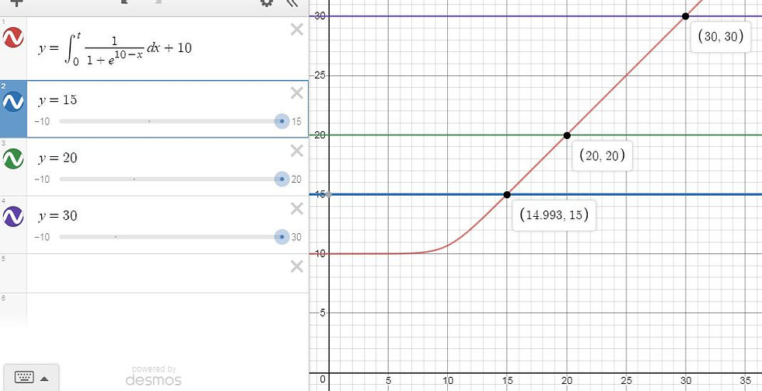Click the gray drag point on y-axis at 15
Screen dimensions: 762x391
pyautogui.click(x=329, y=194)
